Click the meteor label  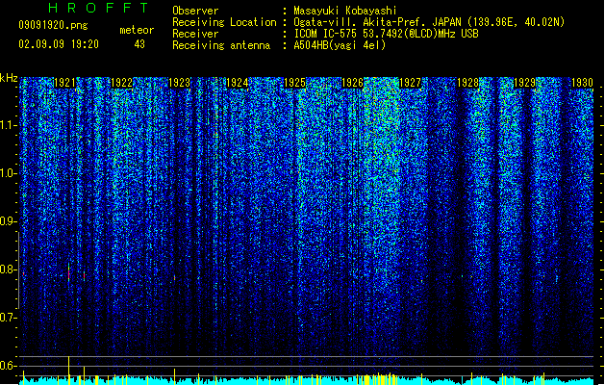click(137, 30)
